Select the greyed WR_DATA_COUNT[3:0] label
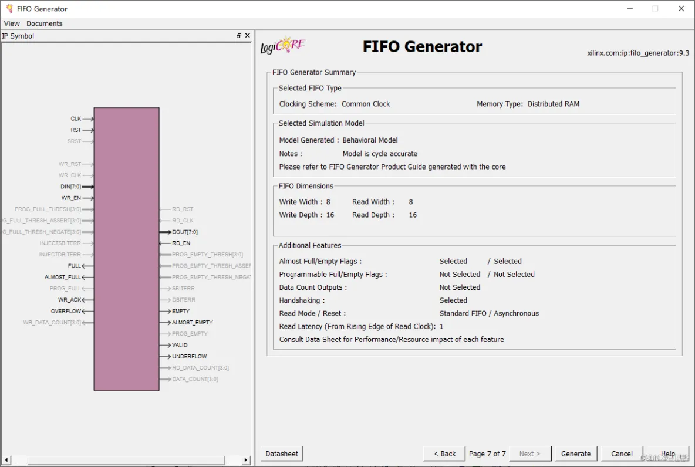 52,323
